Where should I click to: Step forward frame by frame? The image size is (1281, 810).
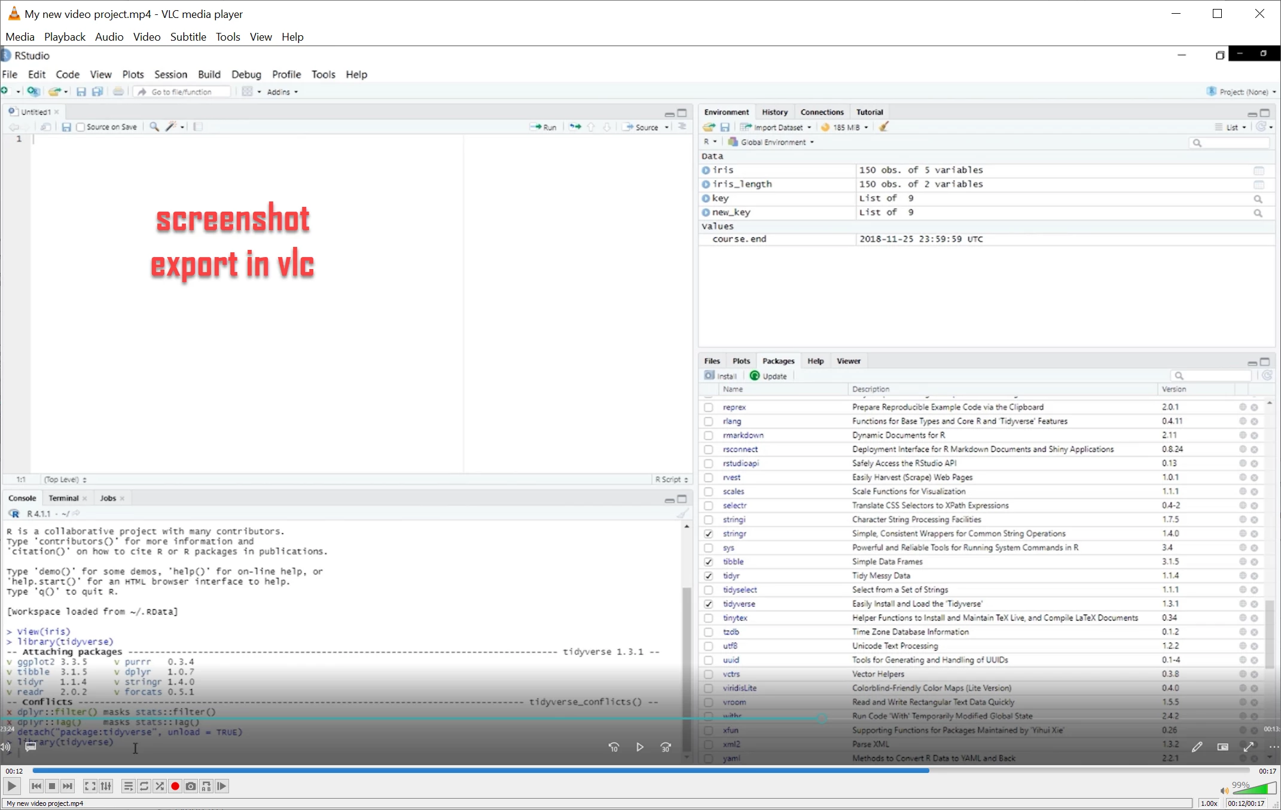click(x=222, y=787)
